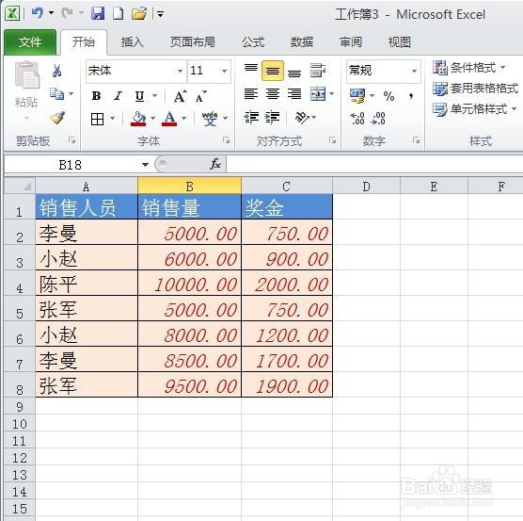This screenshot has width=523, height=521.
Task: Open the font size 11 dropdown
Action: pos(225,72)
